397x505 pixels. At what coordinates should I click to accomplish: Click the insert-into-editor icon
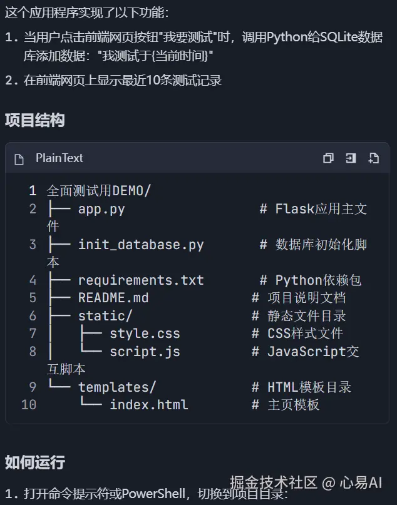click(x=351, y=158)
